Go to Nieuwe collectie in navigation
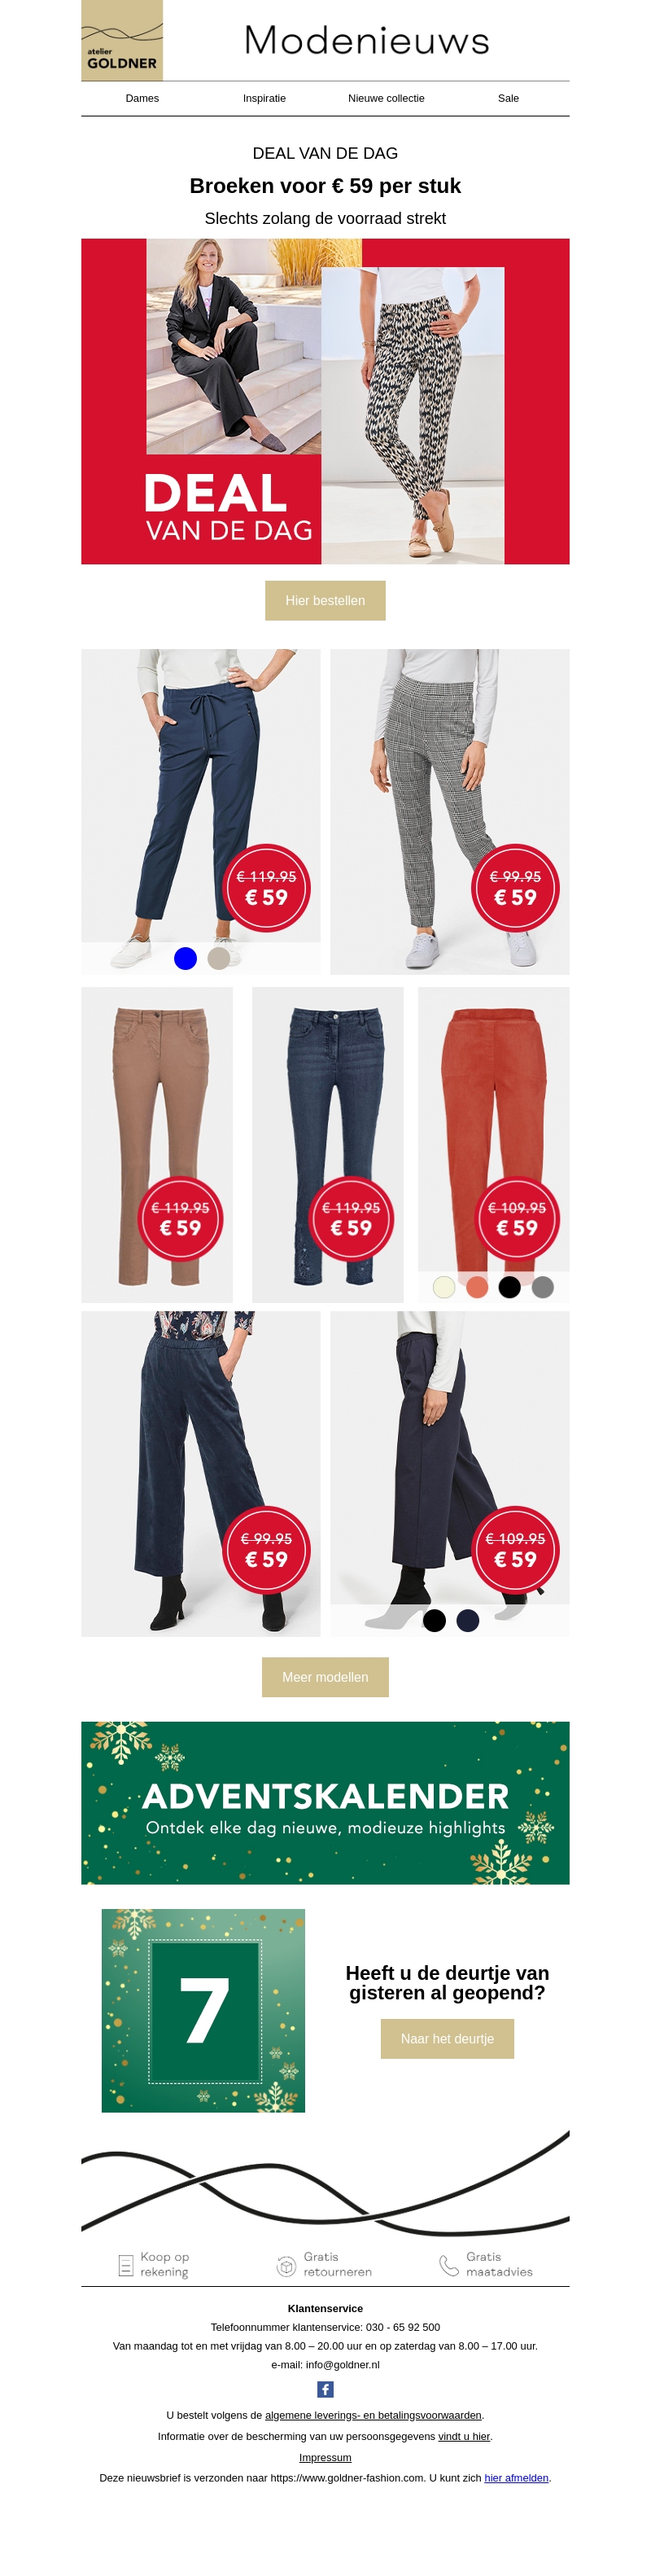 pos(387,98)
